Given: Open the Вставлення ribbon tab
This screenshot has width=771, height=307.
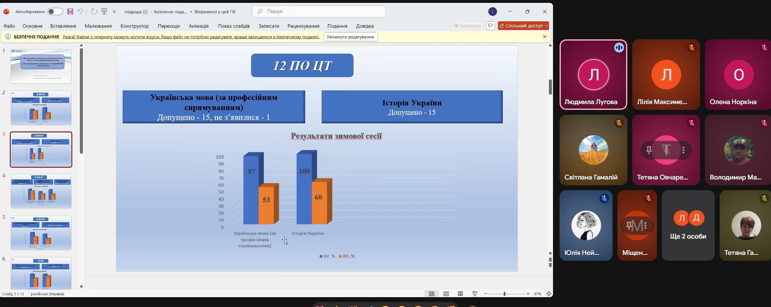Looking at the screenshot, I should tap(63, 26).
